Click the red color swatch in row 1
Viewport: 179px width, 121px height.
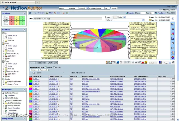click(x=31, y=79)
